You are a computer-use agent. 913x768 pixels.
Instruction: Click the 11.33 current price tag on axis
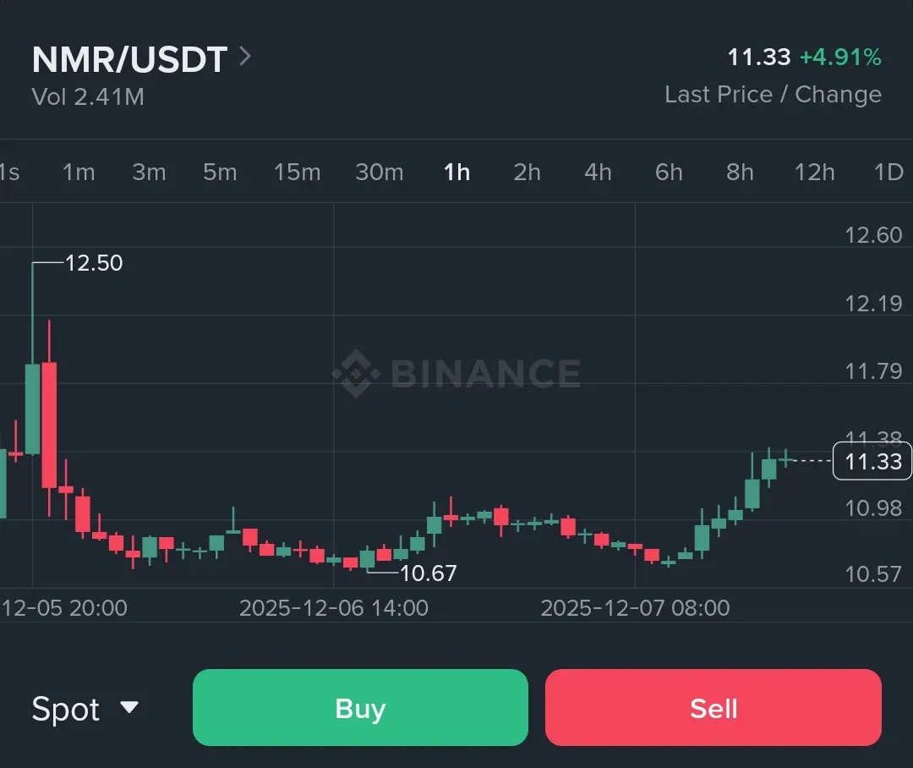click(x=872, y=461)
